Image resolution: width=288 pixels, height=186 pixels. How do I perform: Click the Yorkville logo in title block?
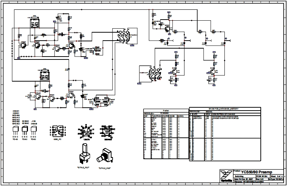tap(225, 175)
